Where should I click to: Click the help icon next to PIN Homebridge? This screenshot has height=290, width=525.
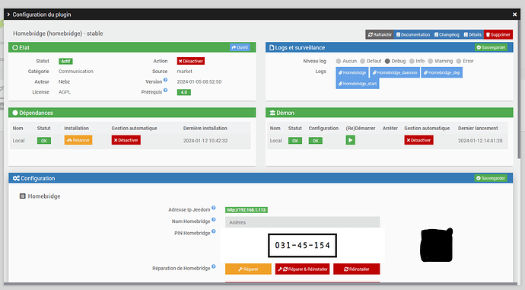click(x=214, y=231)
